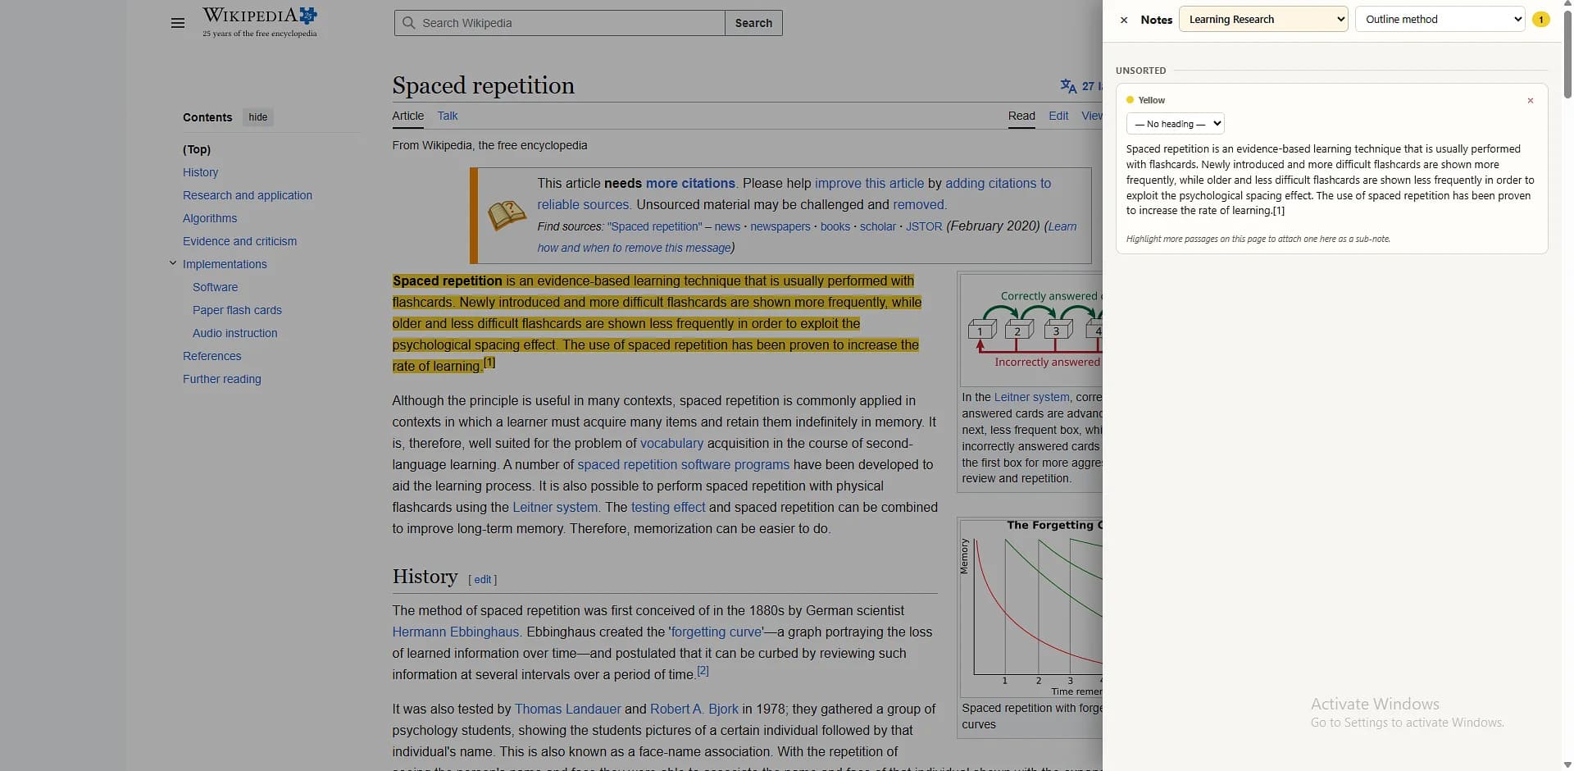Open the books sources link
Screen dimensions: 1574x771
pyautogui.click(x=835, y=226)
